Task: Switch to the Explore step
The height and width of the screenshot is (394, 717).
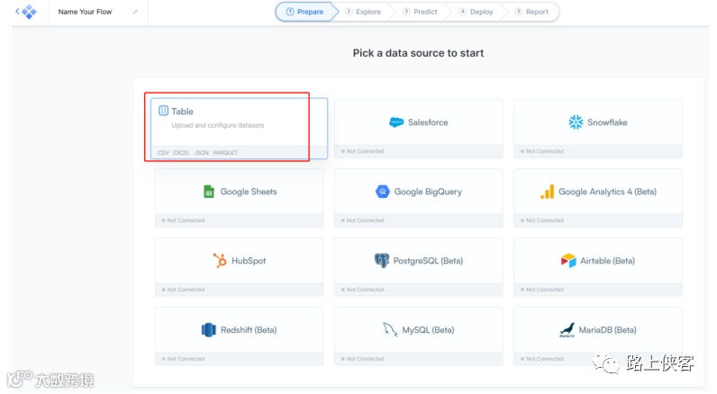Action: point(363,12)
